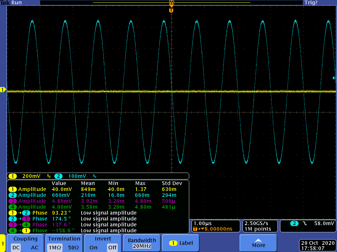Select the channel 1 badge showing 200mV

[x=13, y=176]
